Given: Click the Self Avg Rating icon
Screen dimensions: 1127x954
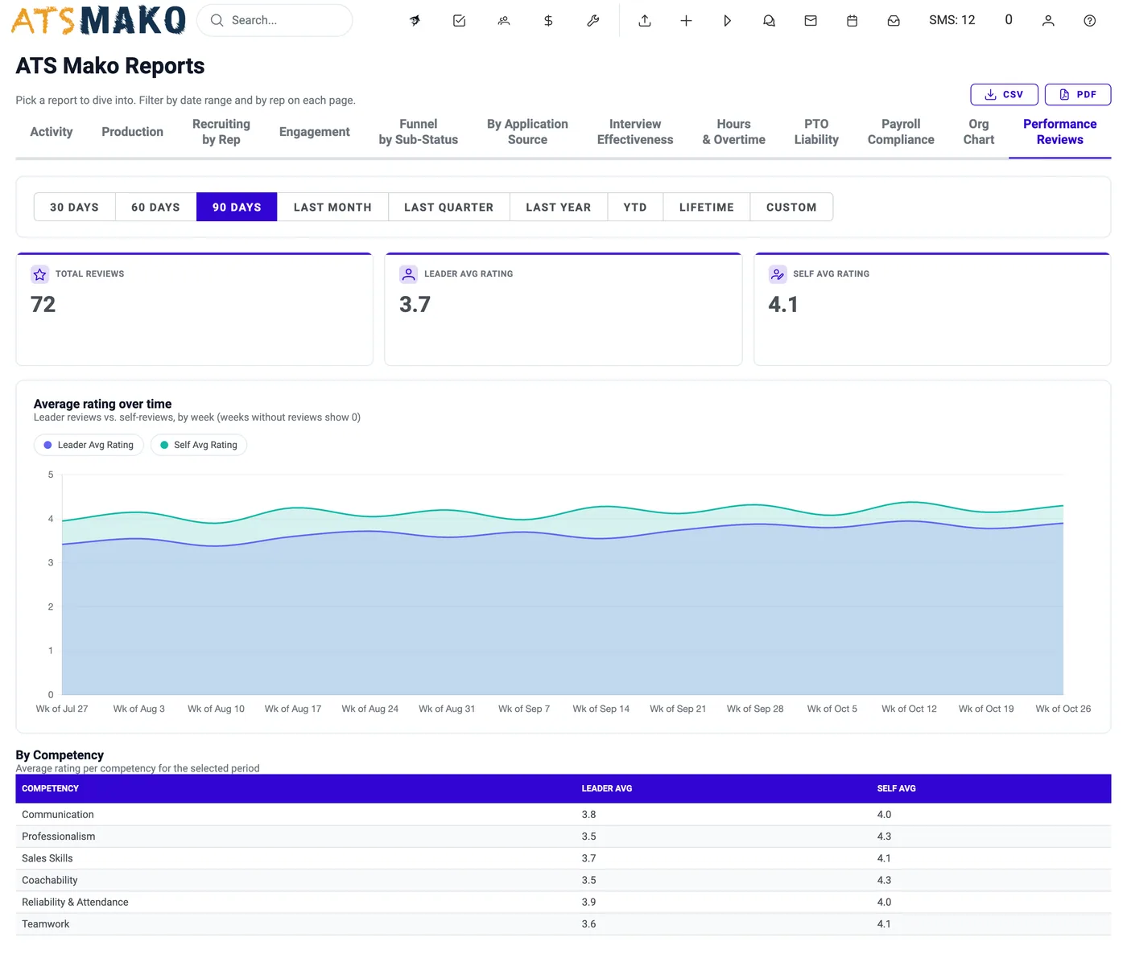Looking at the screenshot, I should [x=778, y=274].
